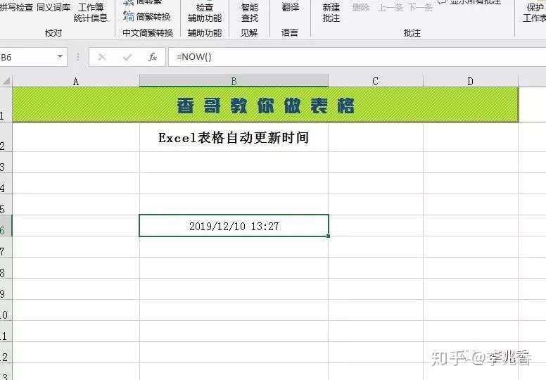Click Protect Sheet (保护工作表)

534,13
